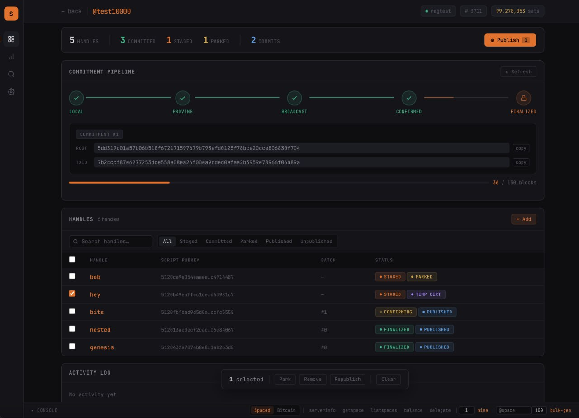Viewport: 579px width, 418px height.
Task: Park the selected handle
Action: (x=285, y=379)
